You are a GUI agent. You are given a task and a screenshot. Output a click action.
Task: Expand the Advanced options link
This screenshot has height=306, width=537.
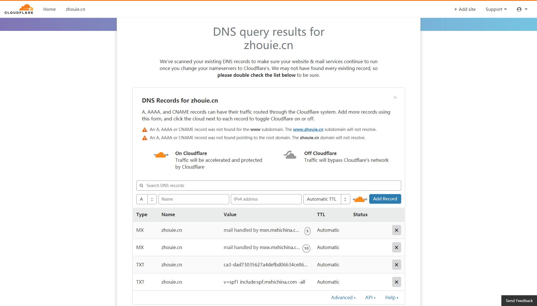point(343,297)
